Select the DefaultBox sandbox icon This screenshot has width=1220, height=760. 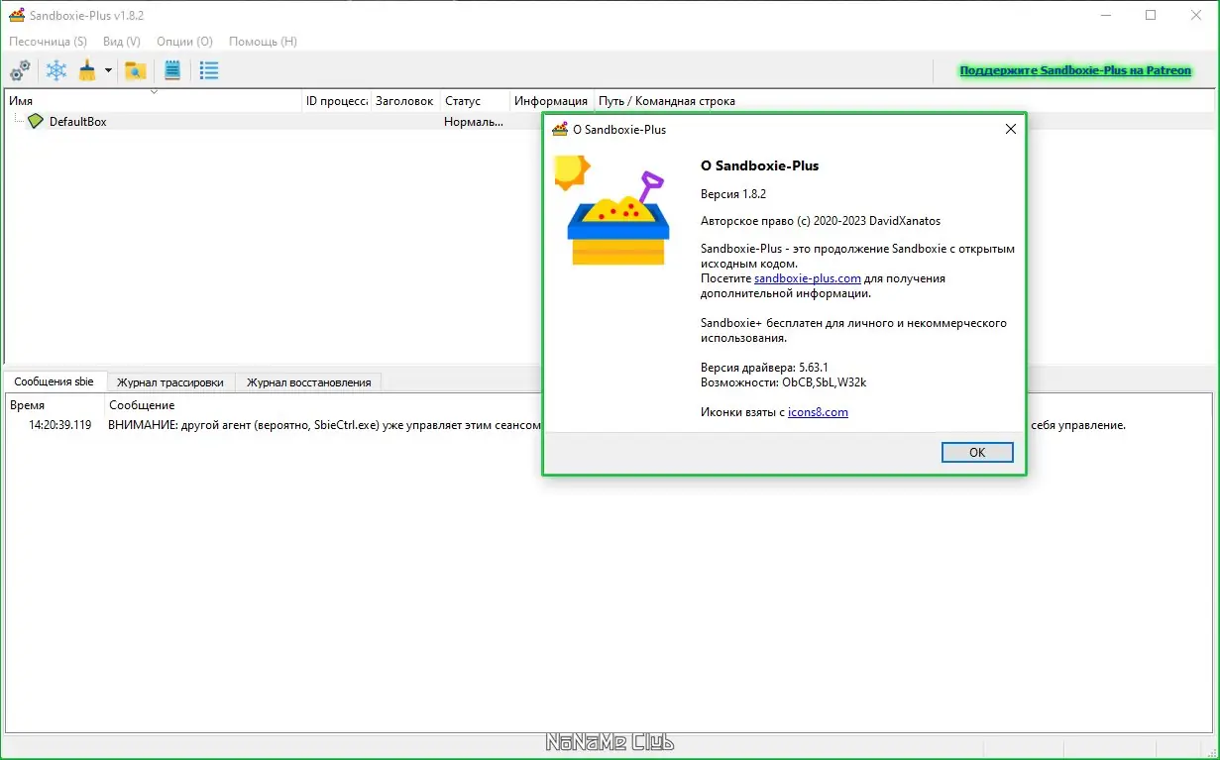coord(36,121)
